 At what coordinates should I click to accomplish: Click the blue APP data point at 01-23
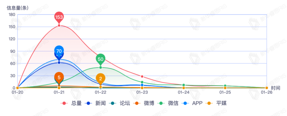click(x=142, y=85)
